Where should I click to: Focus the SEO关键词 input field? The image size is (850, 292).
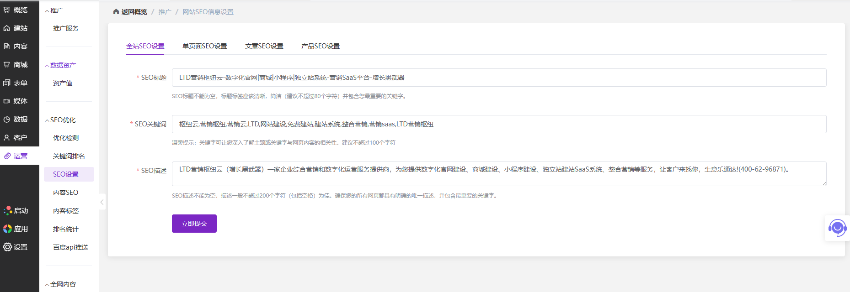pos(499,124)
